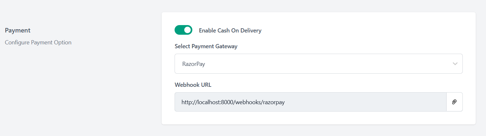Focus the Webhook URL input field
Image resolution: width=486 pixels, height=136 pixels.
[x=310, y=102]
